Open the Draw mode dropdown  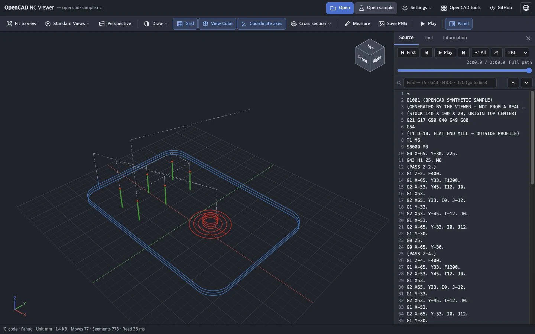click(156, 24)
